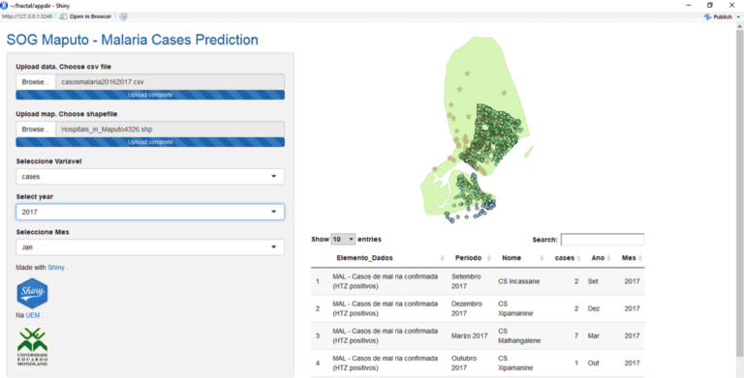Open the Show entries count dropdown
744x378 pixels.
tap(343, 239)
